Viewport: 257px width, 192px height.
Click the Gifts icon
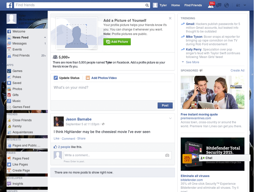[x=9, y=95]
